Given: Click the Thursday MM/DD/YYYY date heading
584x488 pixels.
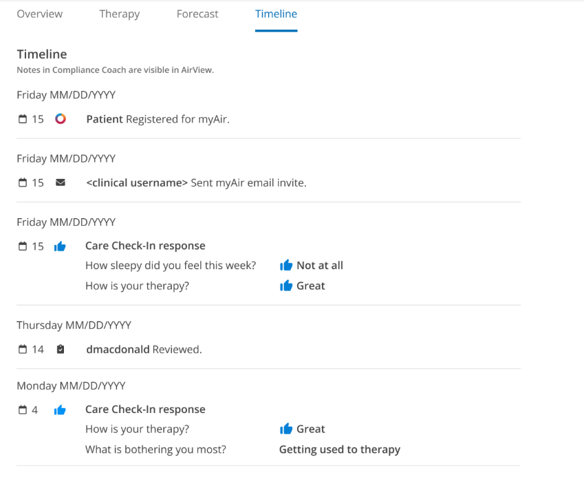Looking at the screenshot, I should (74, 325).
